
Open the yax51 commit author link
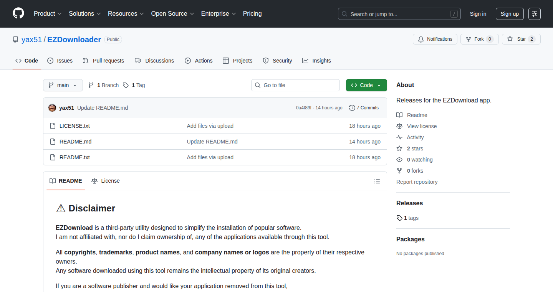(66, 108)
